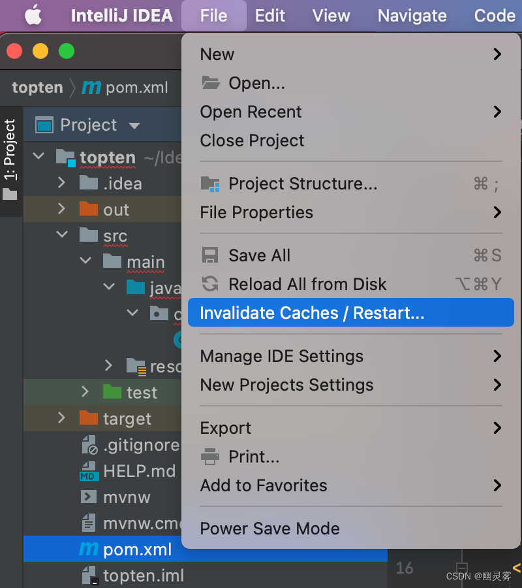
Task: Click the Project Structure icon
Action: (210, 184)
